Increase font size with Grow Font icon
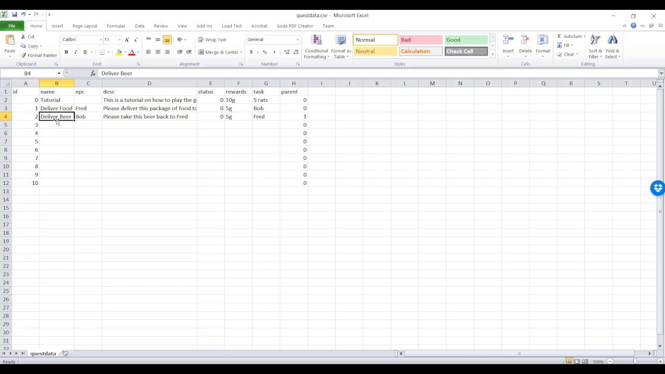 127,39
